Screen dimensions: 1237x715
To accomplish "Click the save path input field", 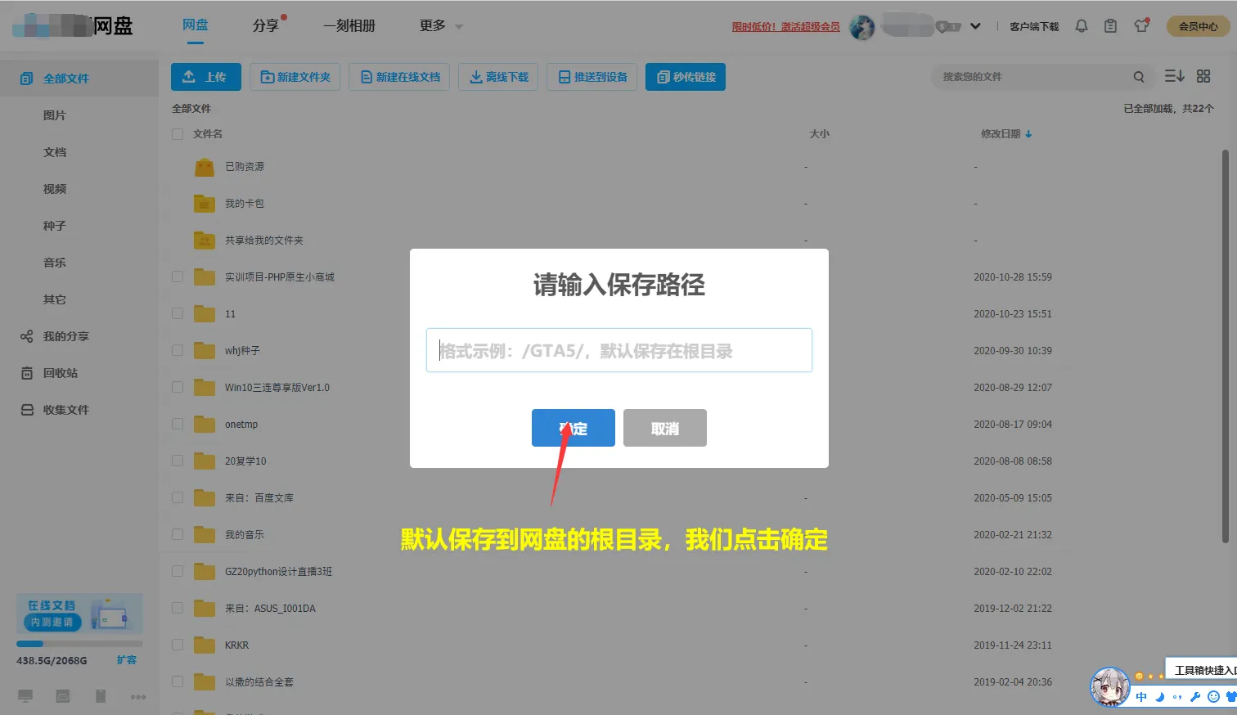I will (618, 349).
